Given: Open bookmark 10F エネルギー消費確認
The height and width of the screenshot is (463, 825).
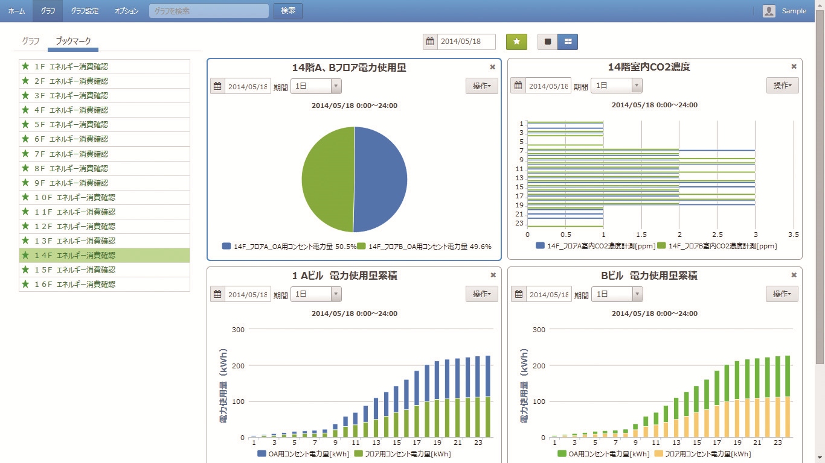Looking at the screenshot, I should click(104, 197).
